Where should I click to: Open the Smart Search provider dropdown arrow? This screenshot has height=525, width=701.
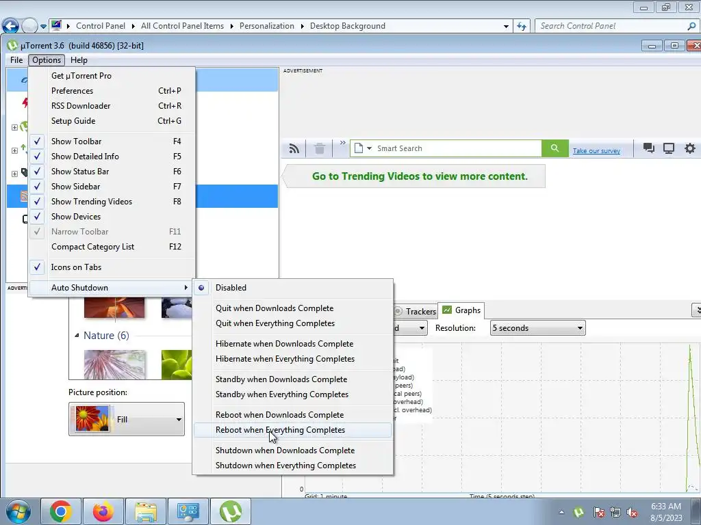tap(369, 148)
